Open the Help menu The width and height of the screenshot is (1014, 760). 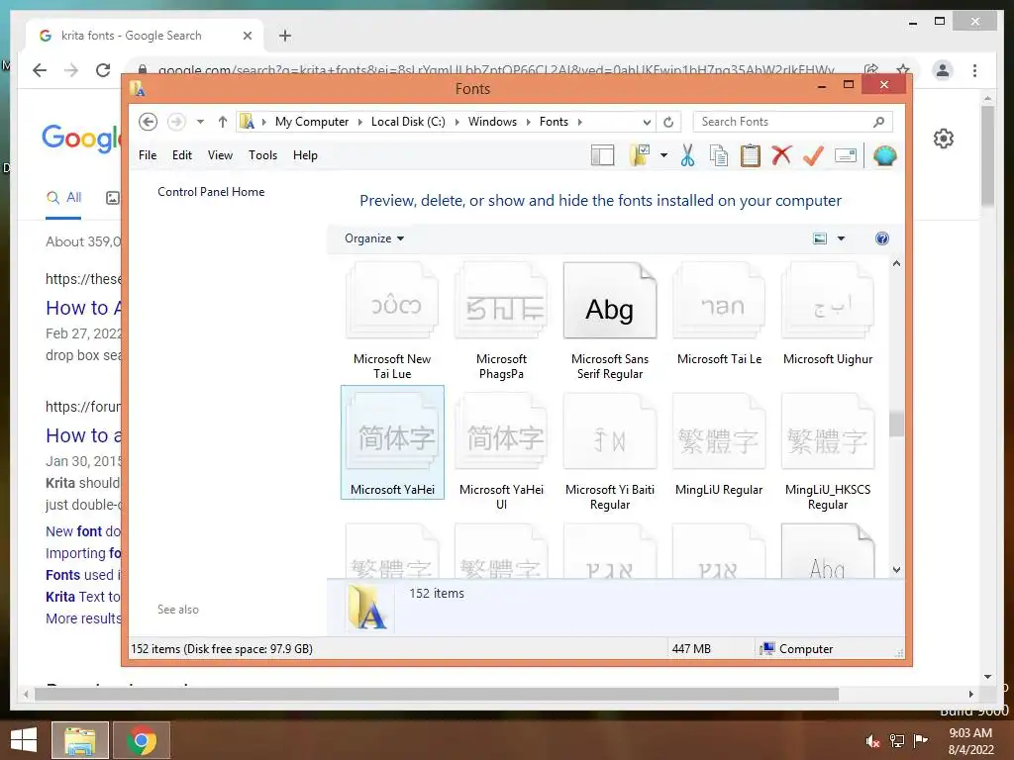tap(305, 155)
